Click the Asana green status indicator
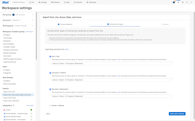 (31, 110)
